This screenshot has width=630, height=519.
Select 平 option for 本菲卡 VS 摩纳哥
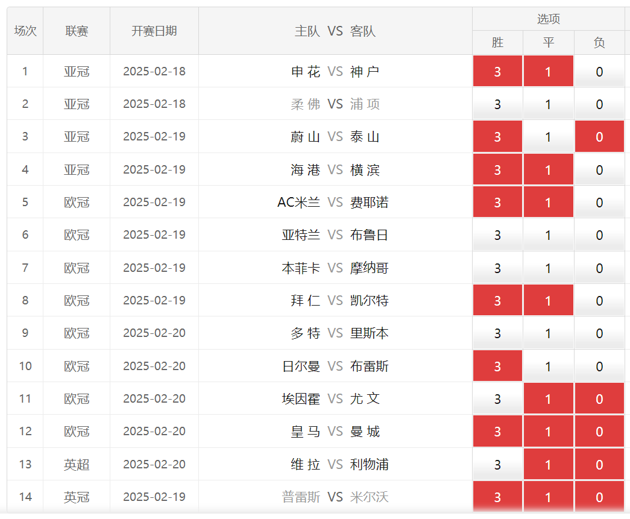click(x=549, y=268)
